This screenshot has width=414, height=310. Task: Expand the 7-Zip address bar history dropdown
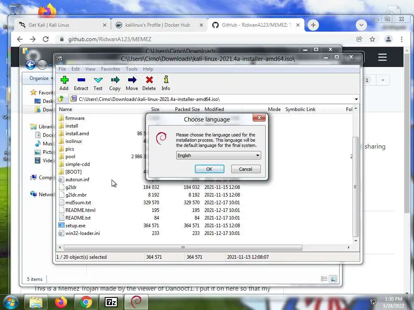point(356,99)
